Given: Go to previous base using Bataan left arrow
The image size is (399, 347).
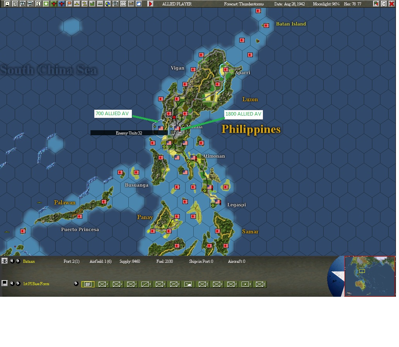Looking at the screenshot, I should pyautogui.click(x=12, y=261).
